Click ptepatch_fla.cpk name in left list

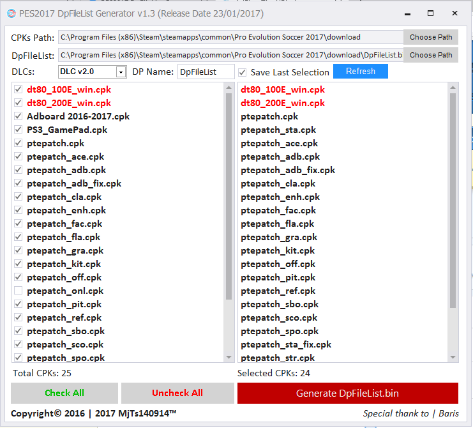63,237
